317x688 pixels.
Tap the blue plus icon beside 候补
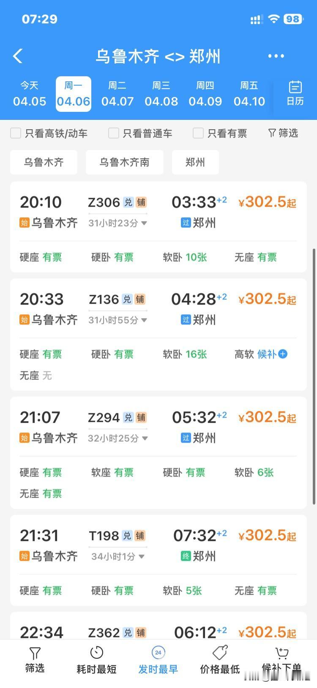283,354
